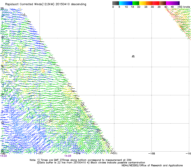Click the NOAA/NESDIS Office of Research credit text
The width and height of the screenshot is (191, 167).
coord(152,165)
